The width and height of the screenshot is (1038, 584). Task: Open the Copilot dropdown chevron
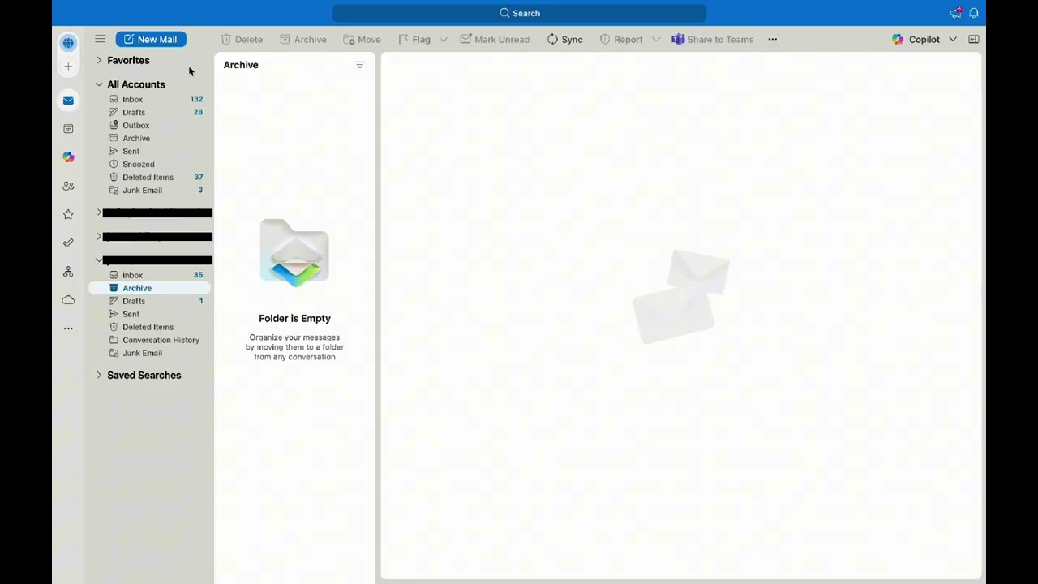coord(953,39)
